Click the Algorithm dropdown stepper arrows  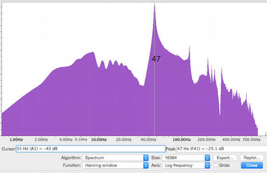[x=146, y=158]
